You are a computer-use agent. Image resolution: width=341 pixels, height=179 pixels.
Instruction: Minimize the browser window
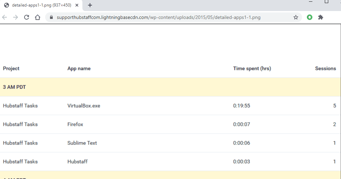click(x=311, y=2)
